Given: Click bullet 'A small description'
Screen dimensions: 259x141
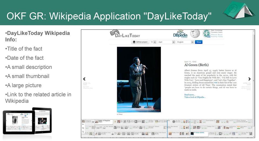Looking at the screenshot, I should (28, 67).
